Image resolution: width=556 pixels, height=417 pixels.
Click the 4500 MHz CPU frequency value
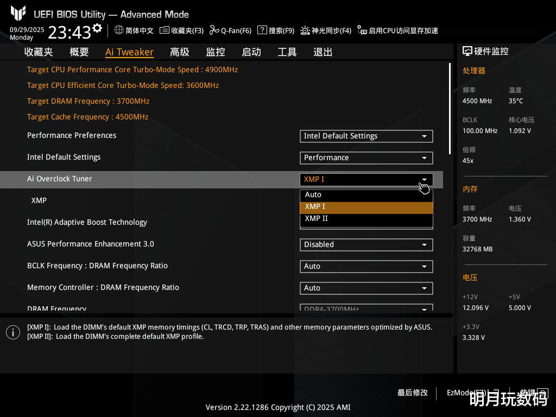click(477, 101)
